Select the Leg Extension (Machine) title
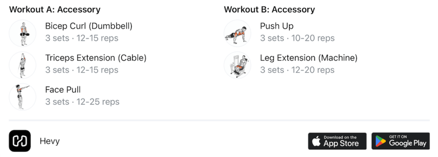The width and height of the screenshot is (438, 157). [309, 58]
